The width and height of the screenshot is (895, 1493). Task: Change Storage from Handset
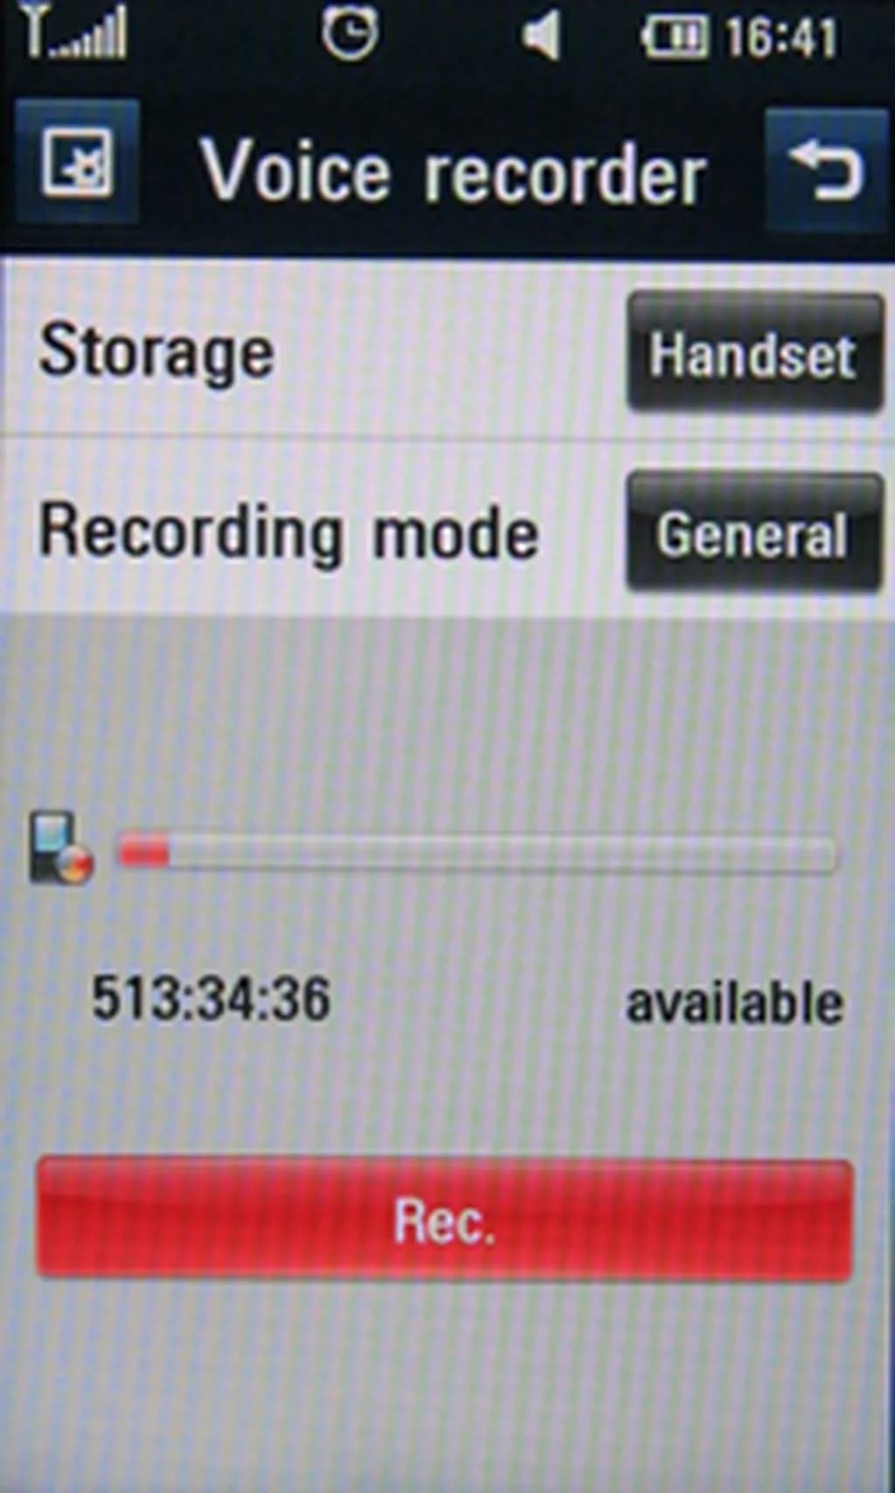click(x=755, y=353)
